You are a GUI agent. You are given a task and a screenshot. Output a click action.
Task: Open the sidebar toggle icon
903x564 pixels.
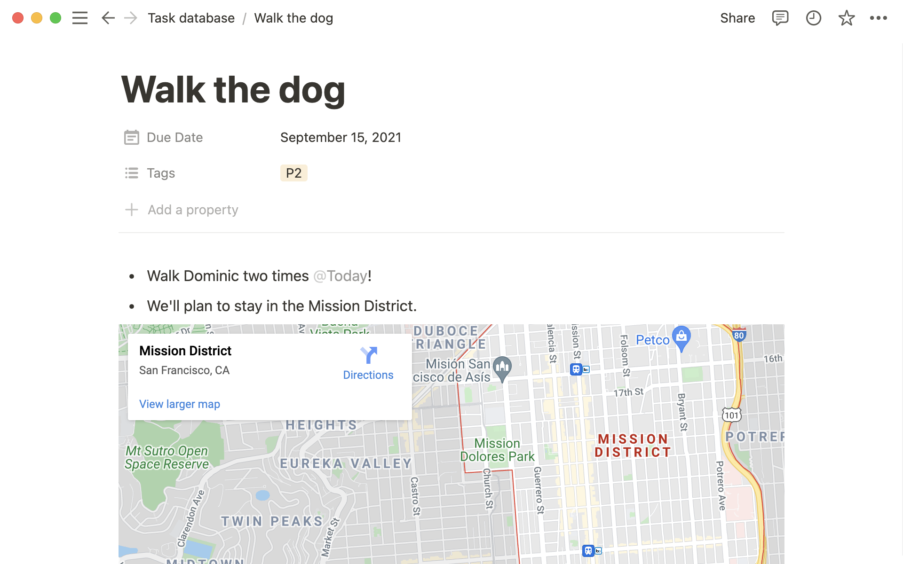pos(80,17)
